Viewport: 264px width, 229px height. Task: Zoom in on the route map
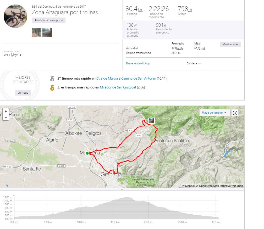tap(5, 111)
